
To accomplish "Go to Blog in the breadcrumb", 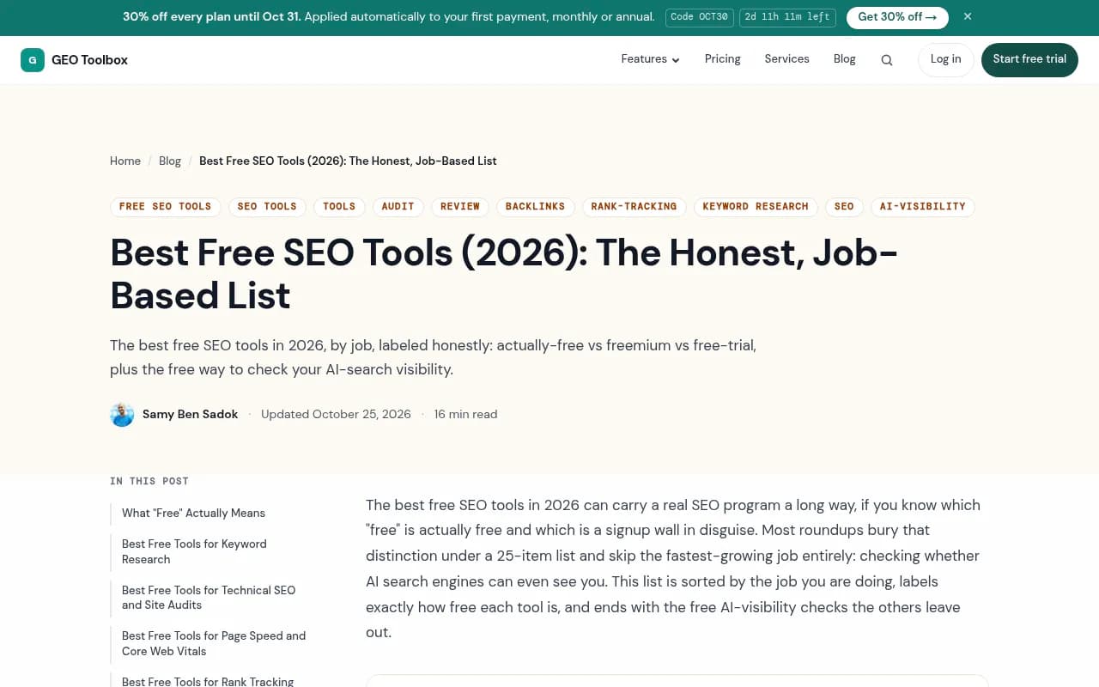I will tap(170, 161).
